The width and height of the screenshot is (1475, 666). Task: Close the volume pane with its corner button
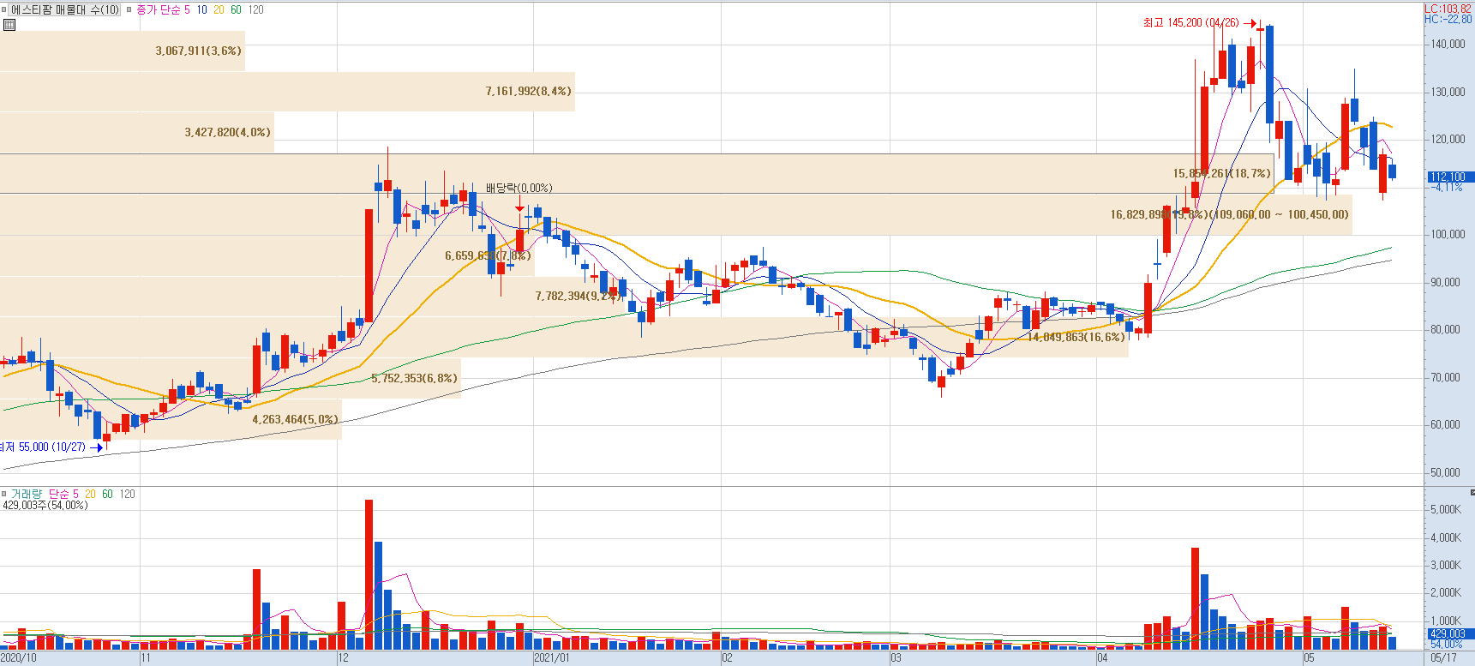coord(1472,492)
